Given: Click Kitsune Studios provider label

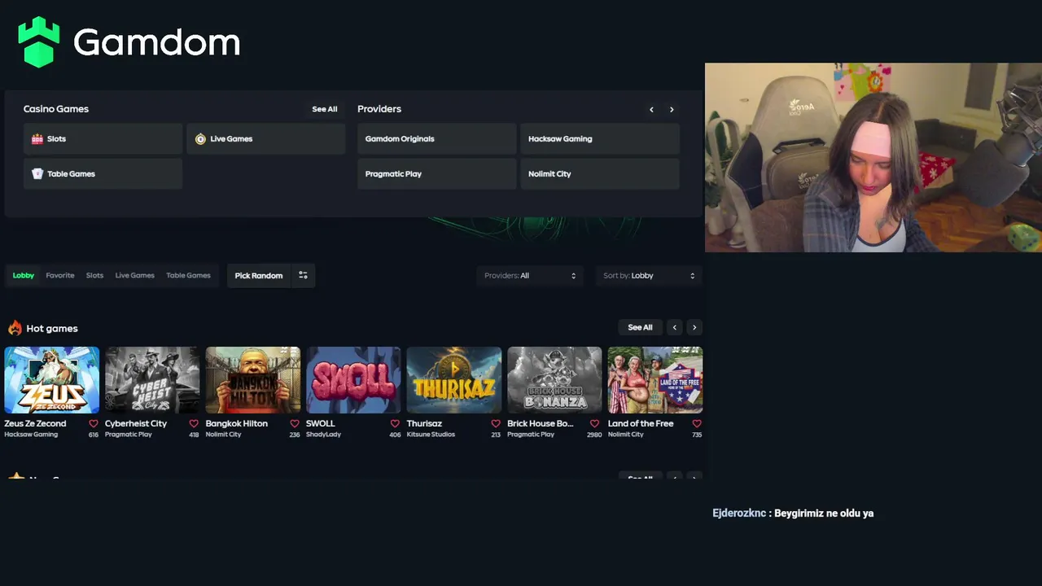Looking at the screenshot, I should tap(431, 435).
